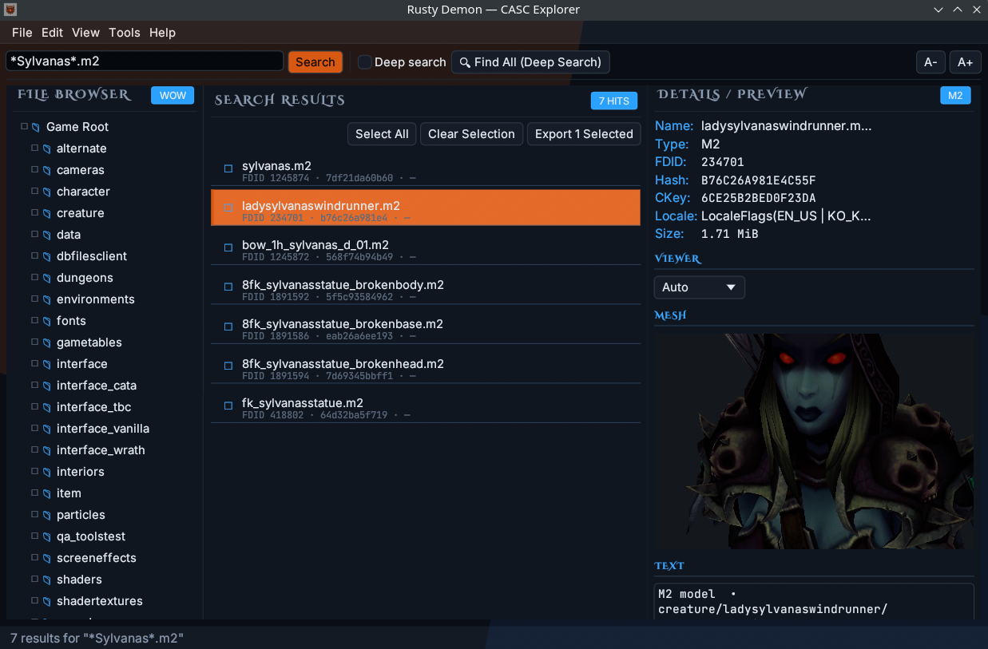Click the folder icon beside Game Root
Image resolution: width=988 pixels, height=649 pixels.
pyautogui.click(x=36, y=127)
